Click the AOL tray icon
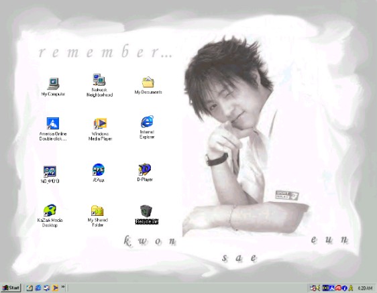Screen dimensions: 377x293 pyautogui.click(x=332, y=288)
